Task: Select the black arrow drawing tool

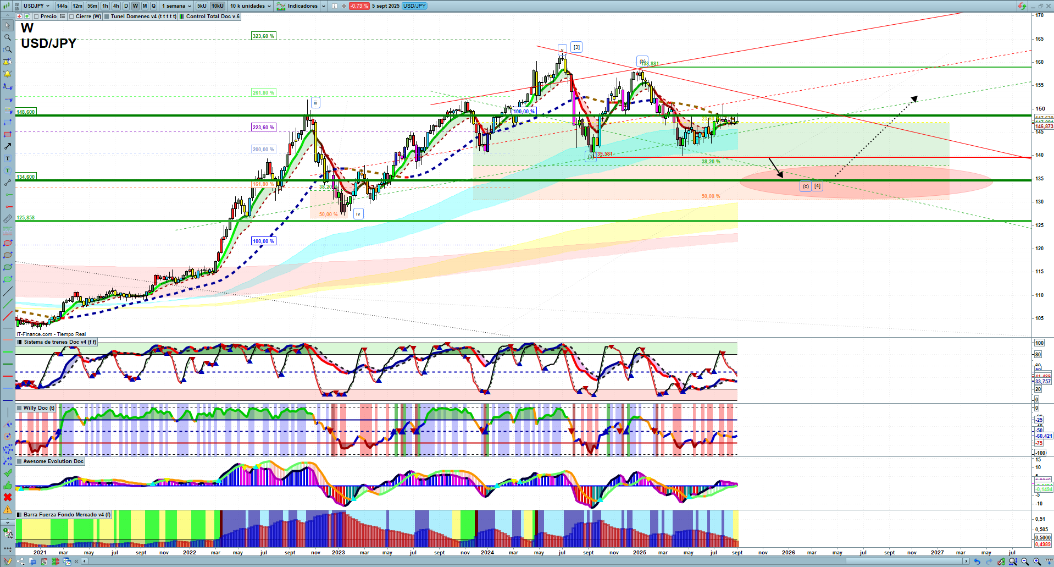Action: [x=8, y=146]
